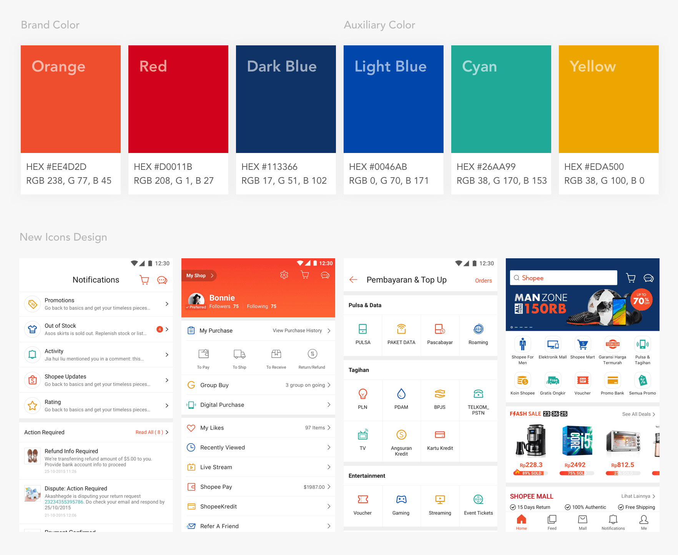Tap the shopping cart icon in Notifications header
Viewport: 678px width, 555px height.
(144, 280)
